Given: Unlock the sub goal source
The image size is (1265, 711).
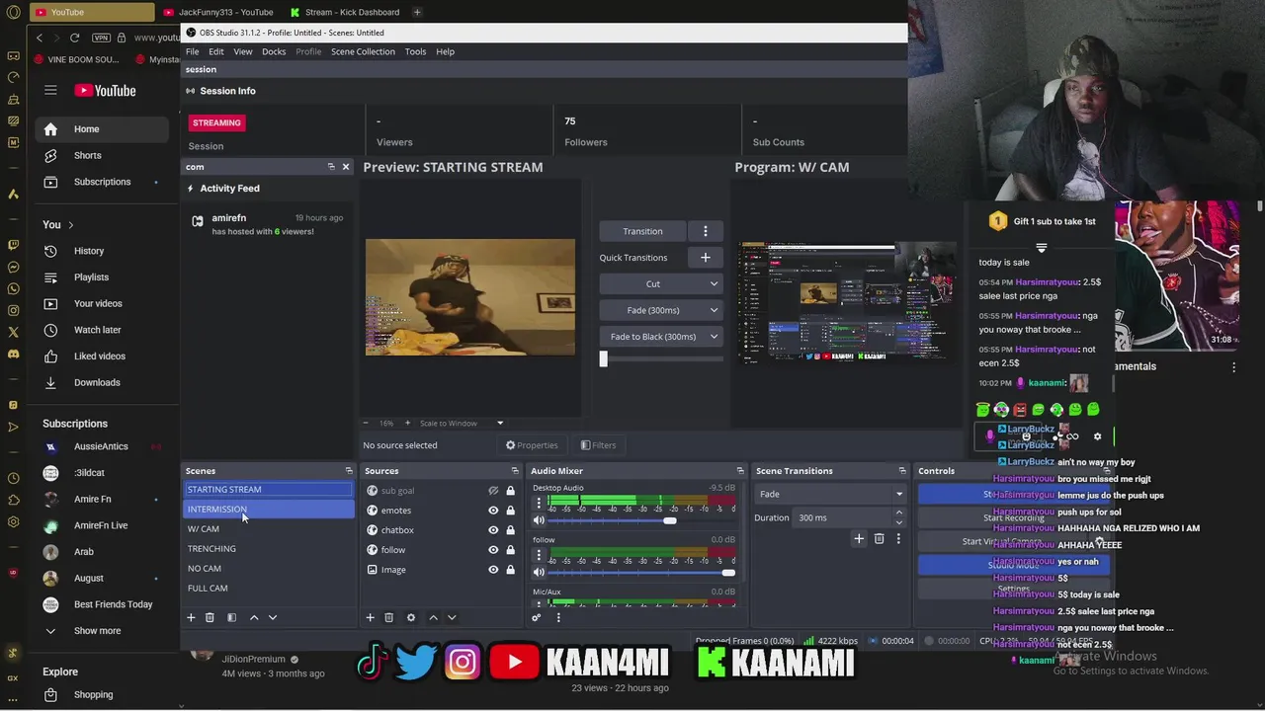Looking at the screenshot, I should pos(510,491).
